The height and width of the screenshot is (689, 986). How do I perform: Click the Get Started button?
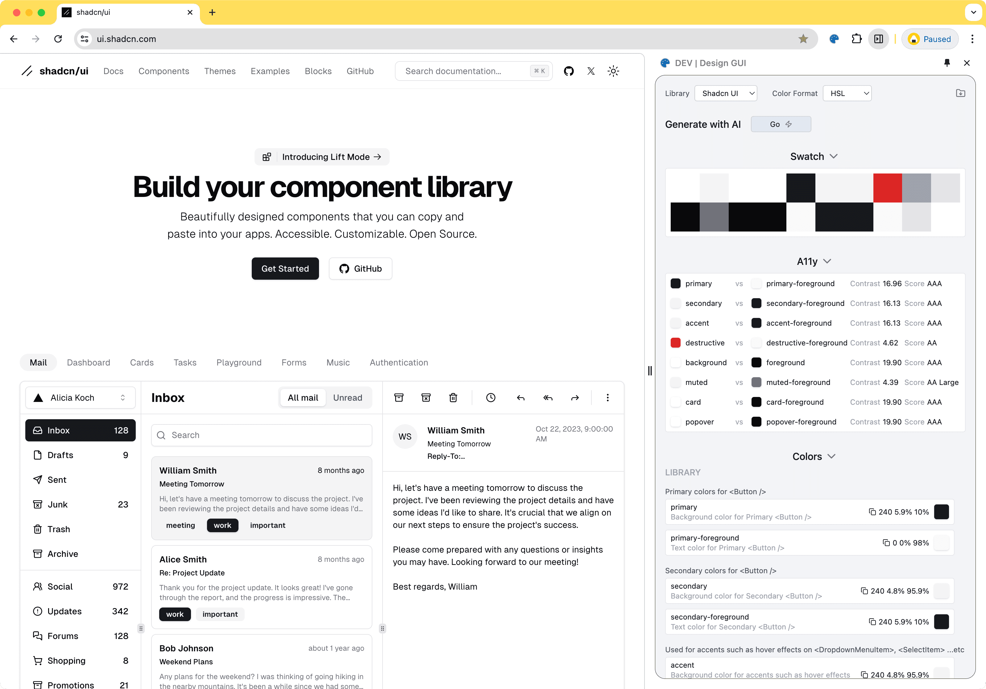pos(285,269)
